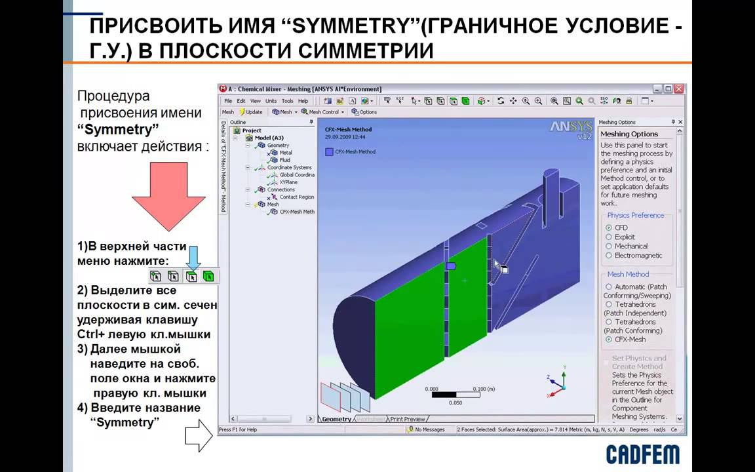Click the Look At view icon
This screenshot has width=755, height=472.
click(616, 101)
